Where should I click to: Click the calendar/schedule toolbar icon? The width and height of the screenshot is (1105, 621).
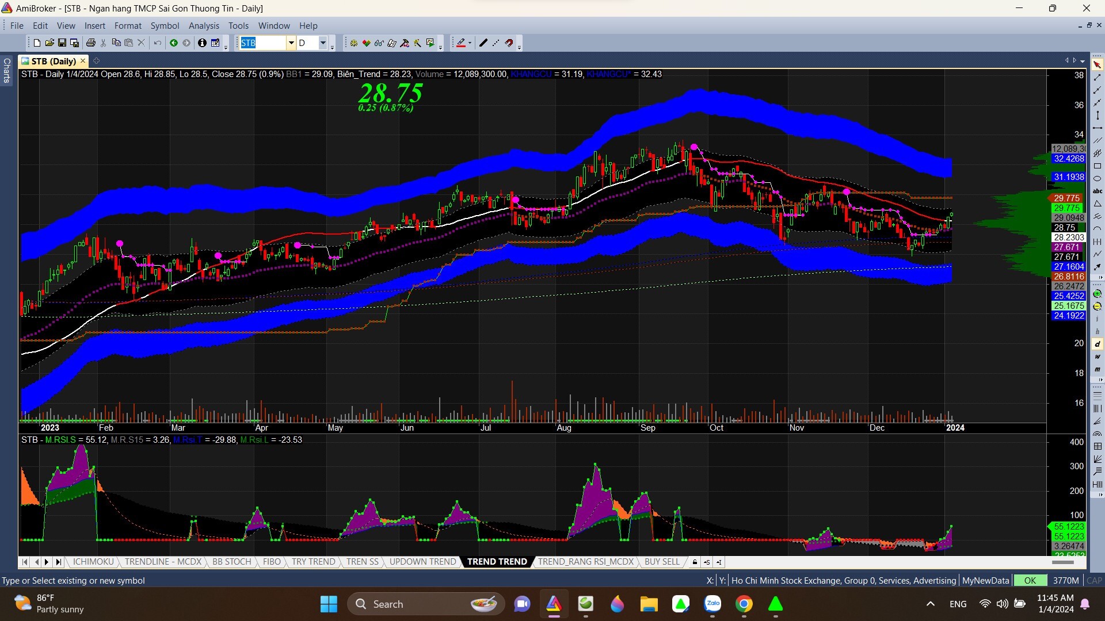point(215,43)
